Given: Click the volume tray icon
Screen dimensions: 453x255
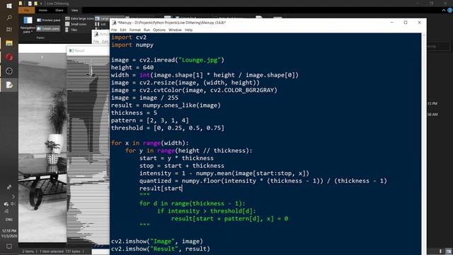Looking at the screenshot, I should (13, 204).
